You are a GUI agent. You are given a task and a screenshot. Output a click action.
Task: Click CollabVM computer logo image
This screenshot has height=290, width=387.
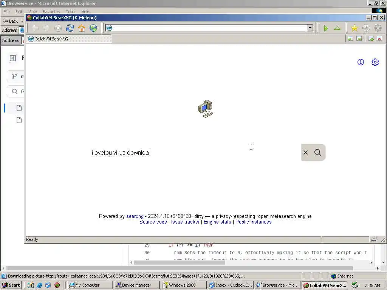point(205,109)
